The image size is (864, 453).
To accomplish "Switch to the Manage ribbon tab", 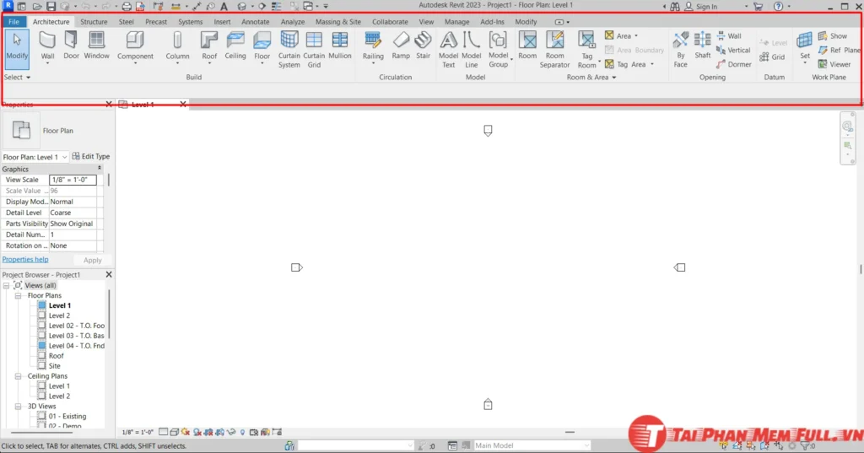I will point(456,21).
